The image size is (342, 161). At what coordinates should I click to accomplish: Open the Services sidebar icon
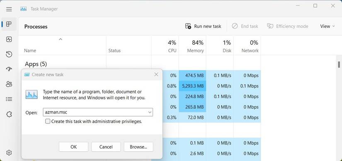tap(9, 114)
